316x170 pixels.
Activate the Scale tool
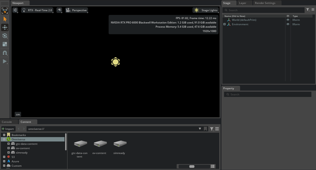pos(5,44)
